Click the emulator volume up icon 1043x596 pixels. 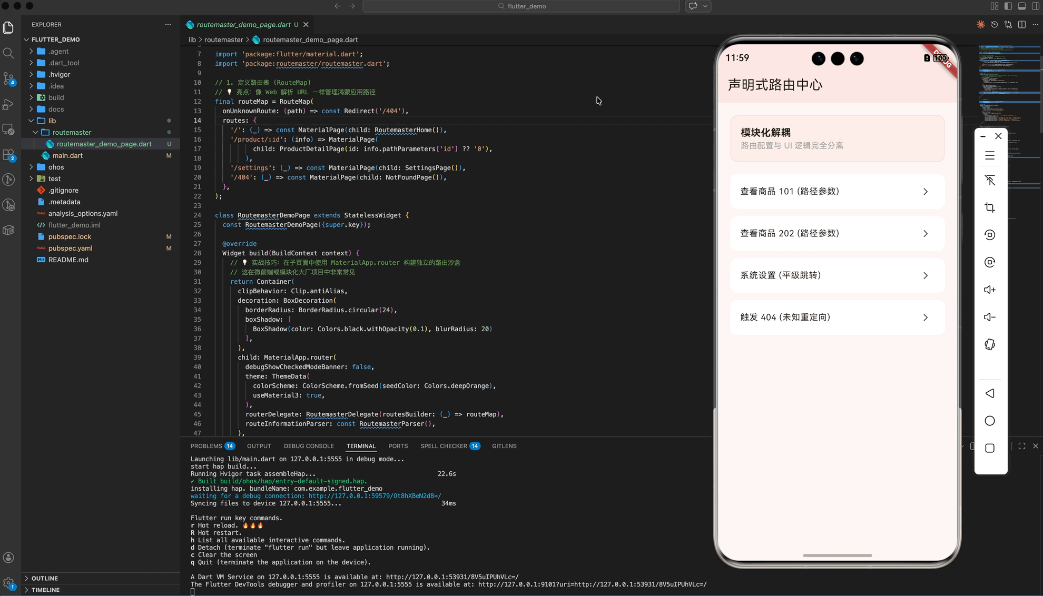tap(990, 290)
